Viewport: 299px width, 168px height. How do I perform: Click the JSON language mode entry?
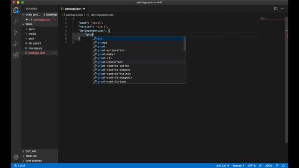tap(269, 166)
